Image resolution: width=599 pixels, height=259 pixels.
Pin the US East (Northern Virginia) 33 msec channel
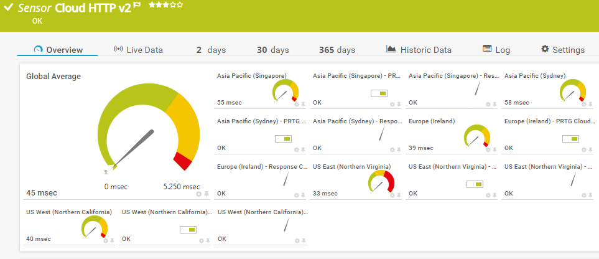pos(399,195)
